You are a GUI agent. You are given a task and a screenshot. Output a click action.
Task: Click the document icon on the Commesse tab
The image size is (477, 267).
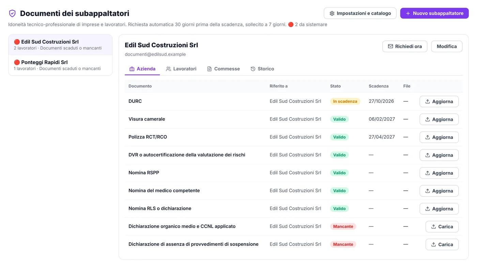(210, 69)
